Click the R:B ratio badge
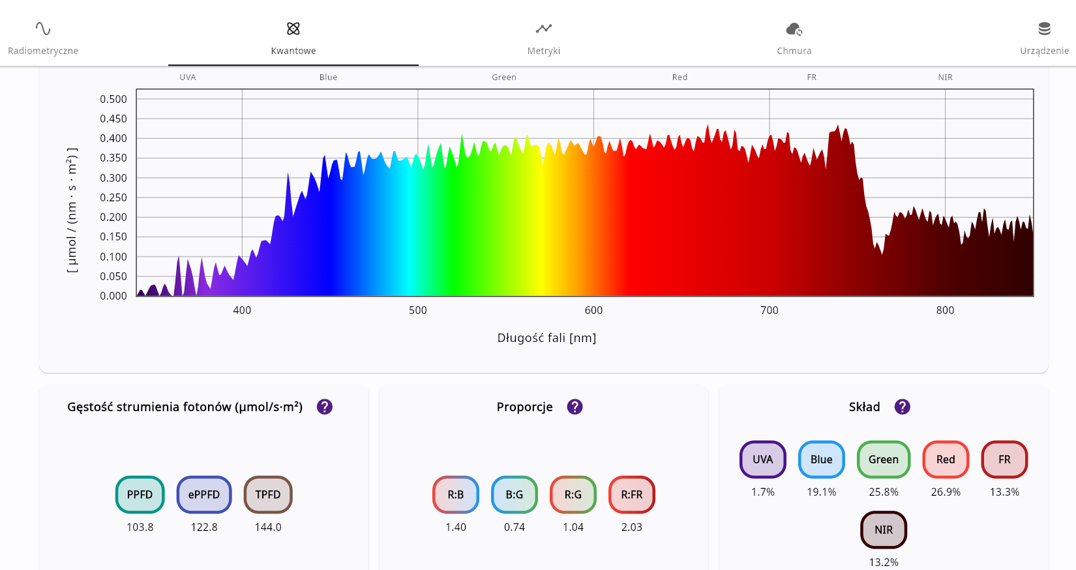This screenshot has height=570, width=1076. click(456, 494)
